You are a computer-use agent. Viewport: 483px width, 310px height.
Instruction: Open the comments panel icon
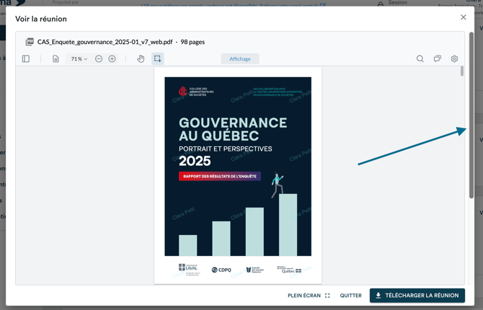coord(437,59)
